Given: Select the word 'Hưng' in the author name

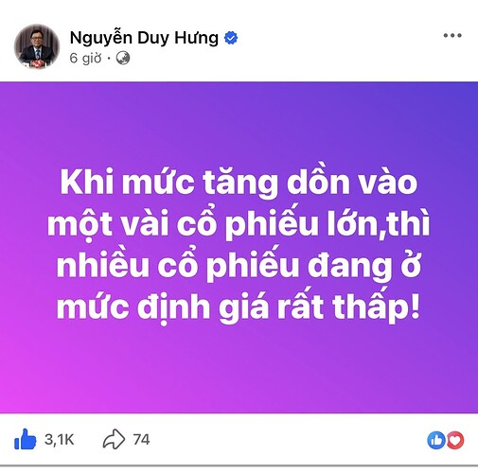Looking at the screenshot, I should pyautogui.click(x=196, y=38).
